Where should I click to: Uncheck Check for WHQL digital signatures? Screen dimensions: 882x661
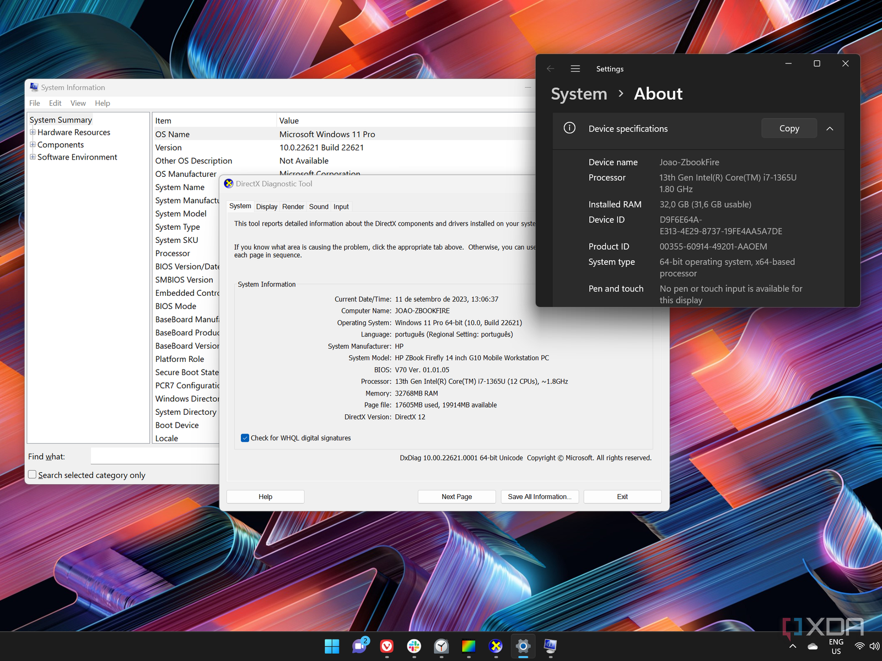pos(245,438)
